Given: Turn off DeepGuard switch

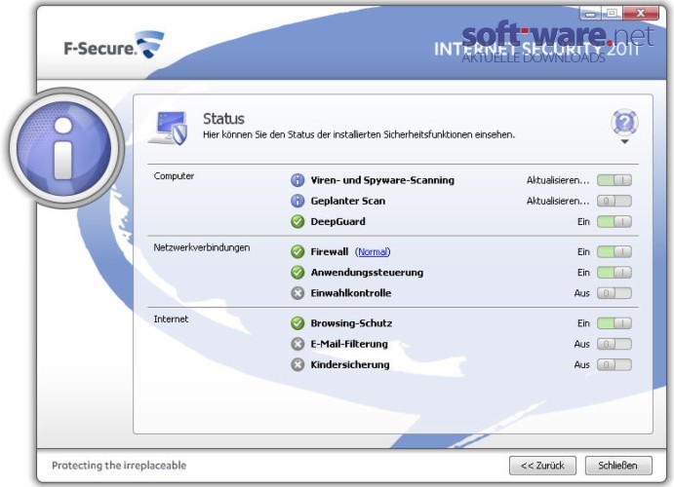Looking at the screenshot, I should click(615, 222).
